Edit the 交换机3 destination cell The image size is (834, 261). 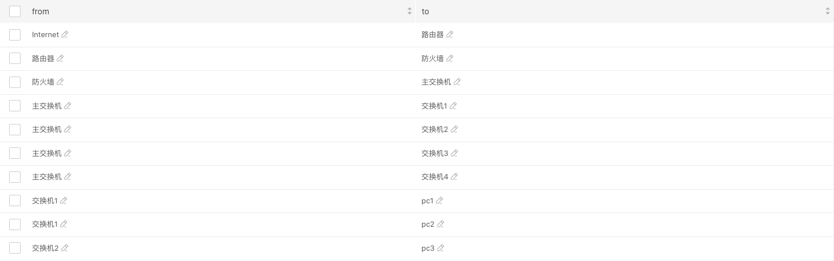(x=454, y=153)
